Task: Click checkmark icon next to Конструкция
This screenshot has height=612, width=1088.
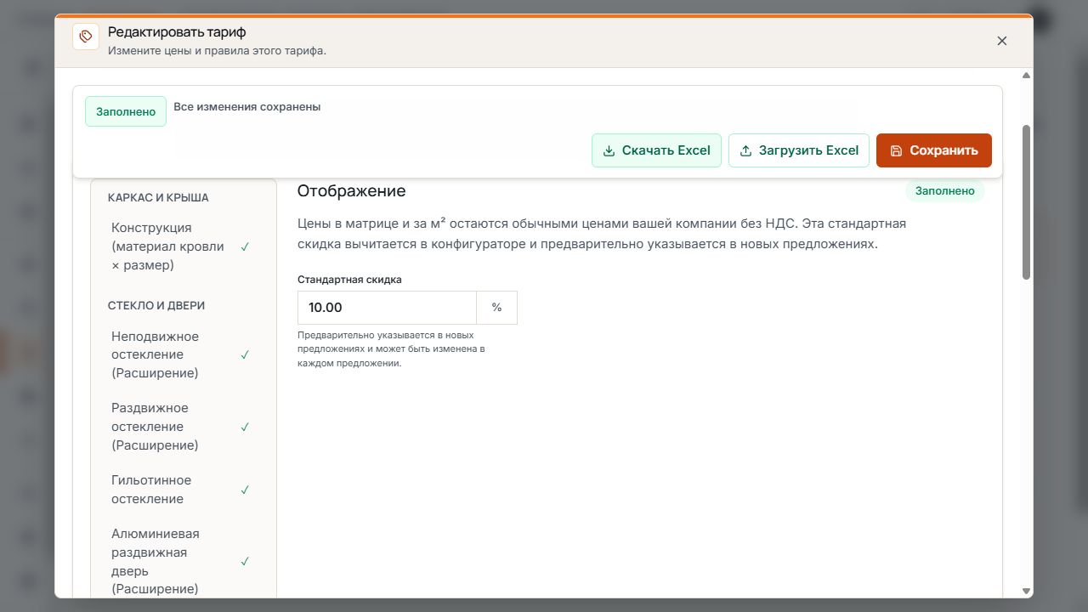Action: (x=245, y=246)
